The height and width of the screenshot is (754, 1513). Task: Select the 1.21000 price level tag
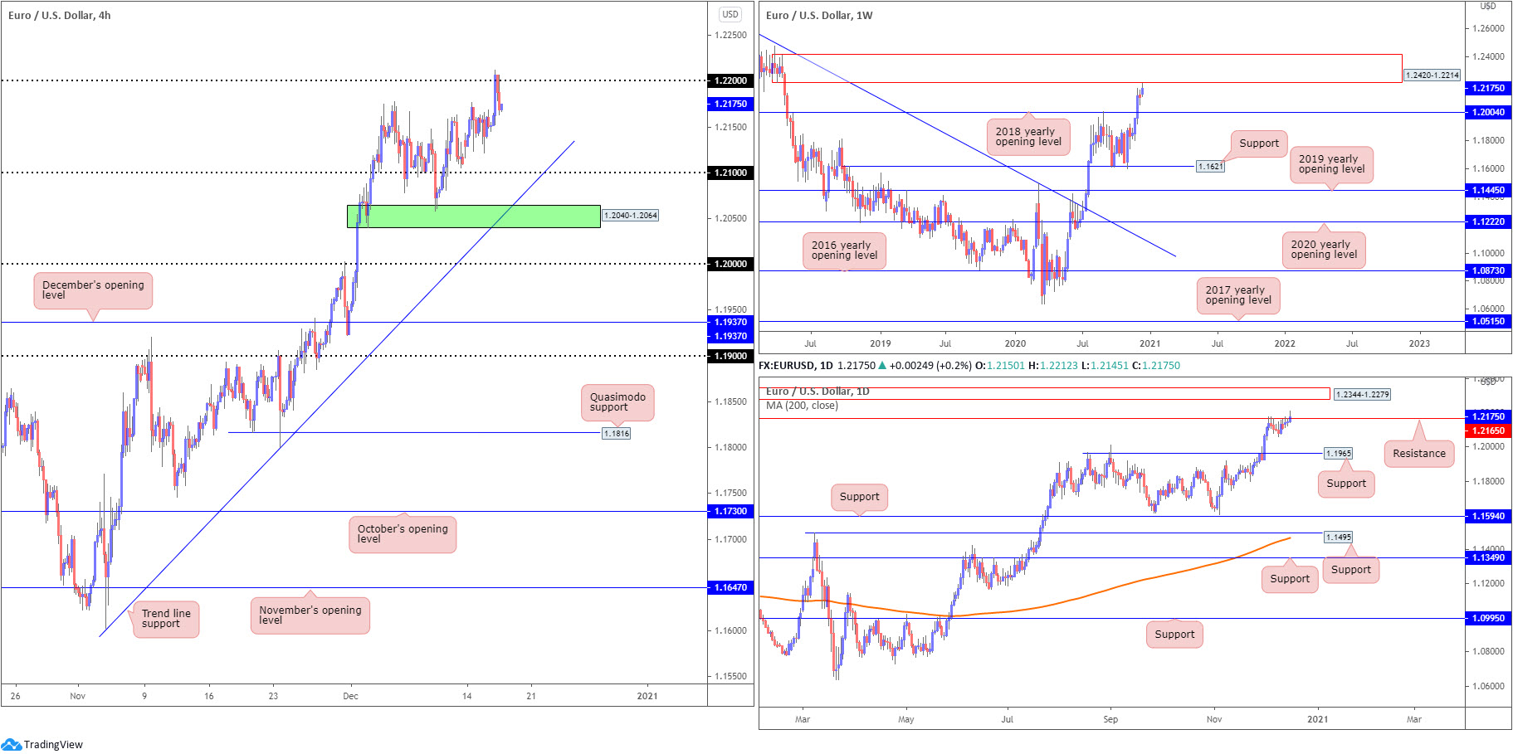pyautogui.click(x=730, y=173)
